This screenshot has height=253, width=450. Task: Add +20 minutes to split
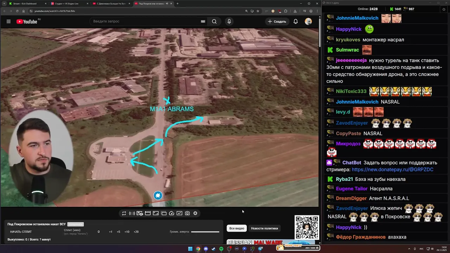pyautogui.click(x=136, y=232)
